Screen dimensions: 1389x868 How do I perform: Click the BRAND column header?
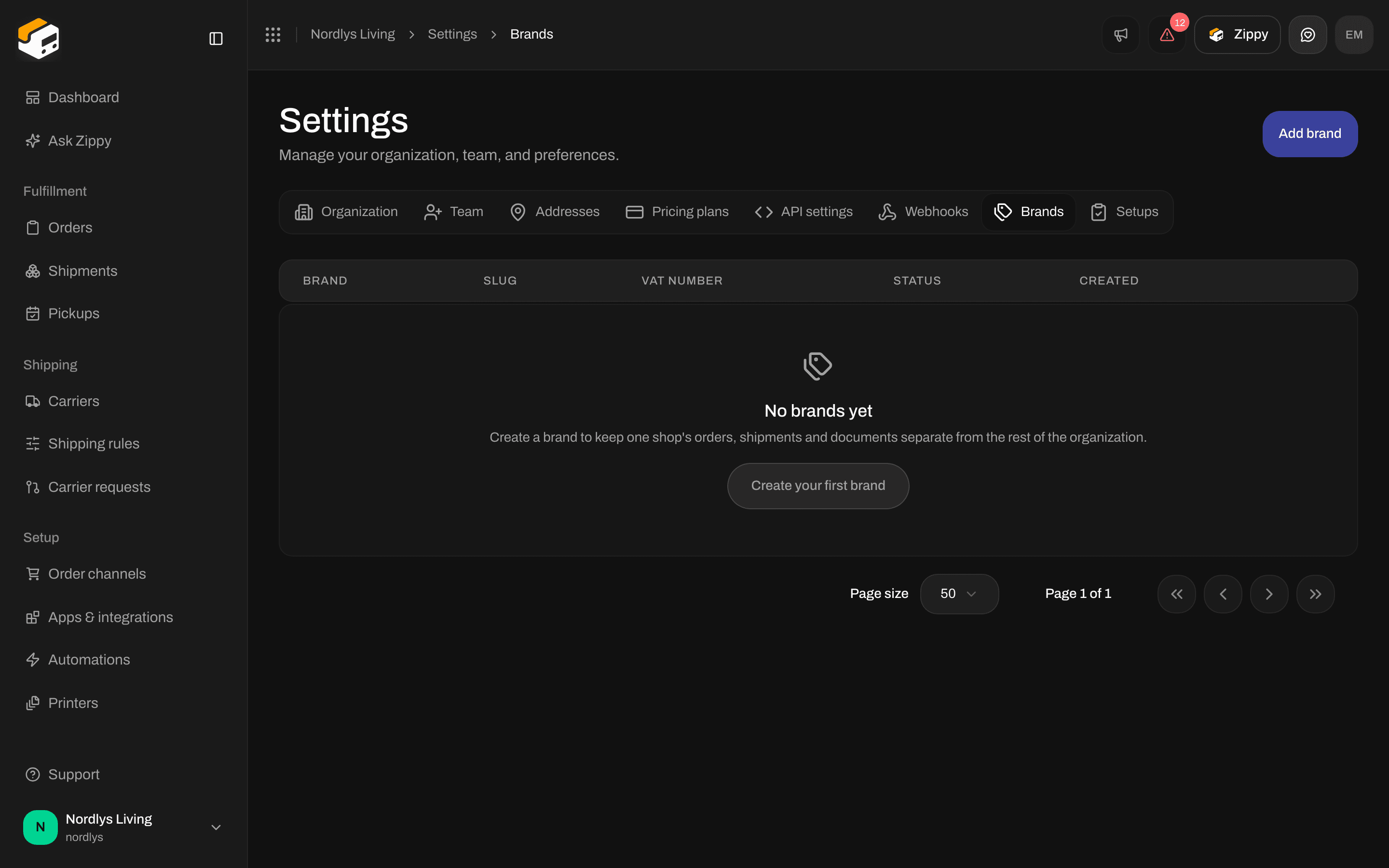click(x=325, y=281)
